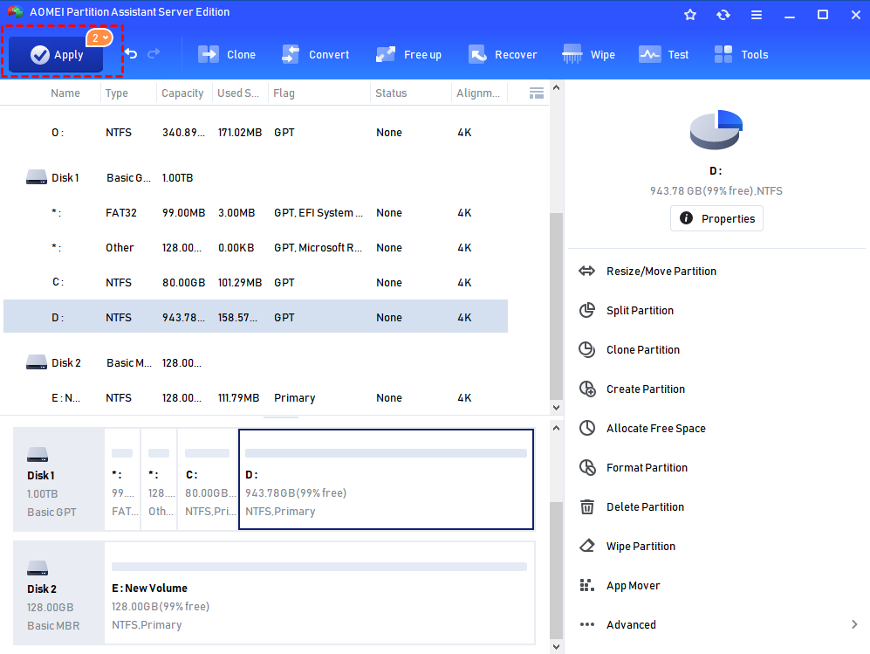
Task: Open the pending operations count dropdown
Action: click(x=99, y=38)
